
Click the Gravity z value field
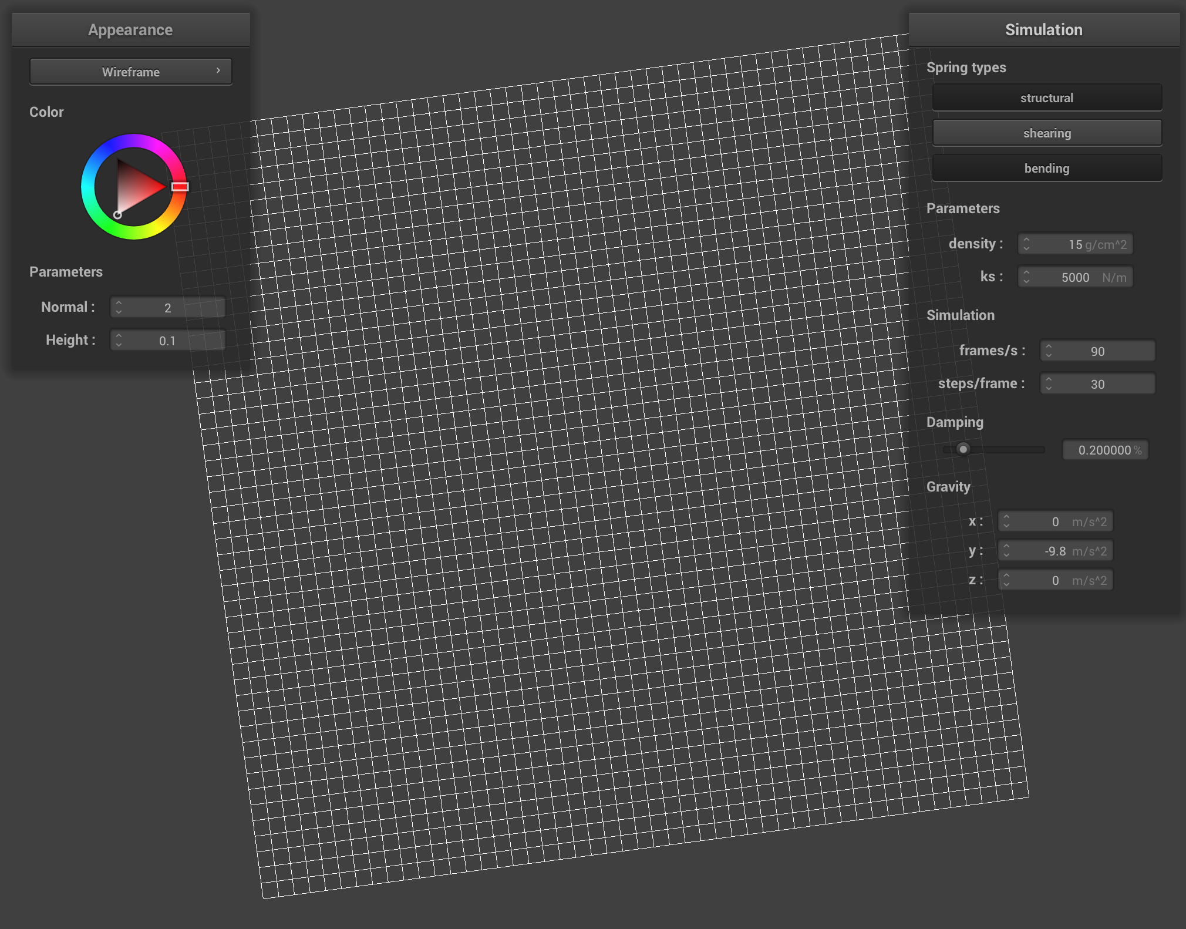coord(1056,580)
